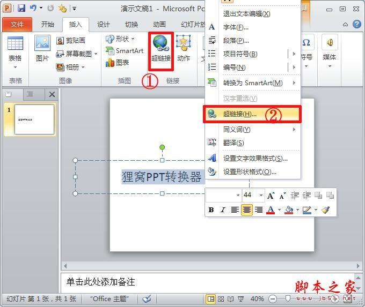The width and height of the screenshot is (365, 307).
Task: Choose 超链接(H)... in context menu
Action: (252, 114)
